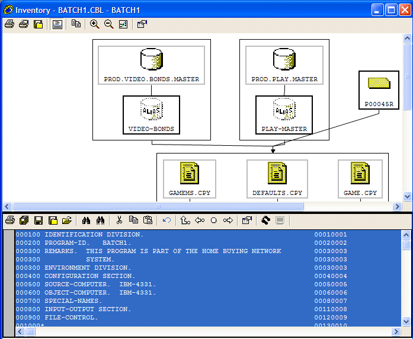Screen dimensions: 413x339
Task: Click the source pane horizontal scroll left arrow
Action: (20, 331)
